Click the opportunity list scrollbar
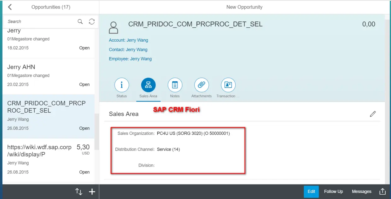This screenshot has height=199, width=391. 97,132
